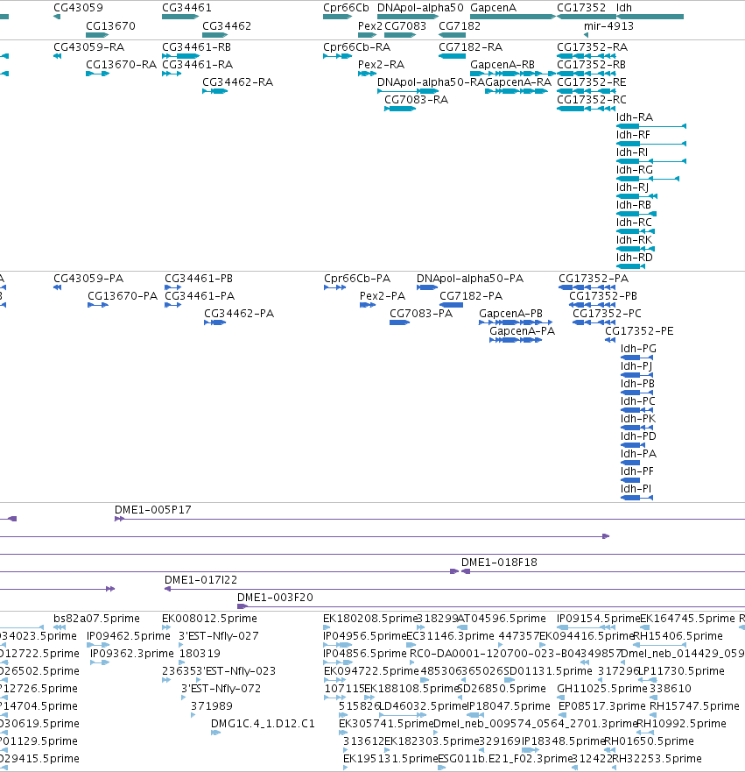Click the CG34462 gene label
This screenshot has width=745, height=772.
pos(226,26)
